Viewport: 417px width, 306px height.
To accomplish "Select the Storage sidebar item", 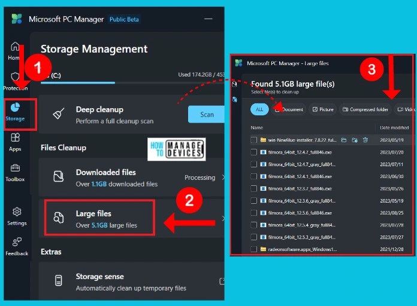I will 15,112.
